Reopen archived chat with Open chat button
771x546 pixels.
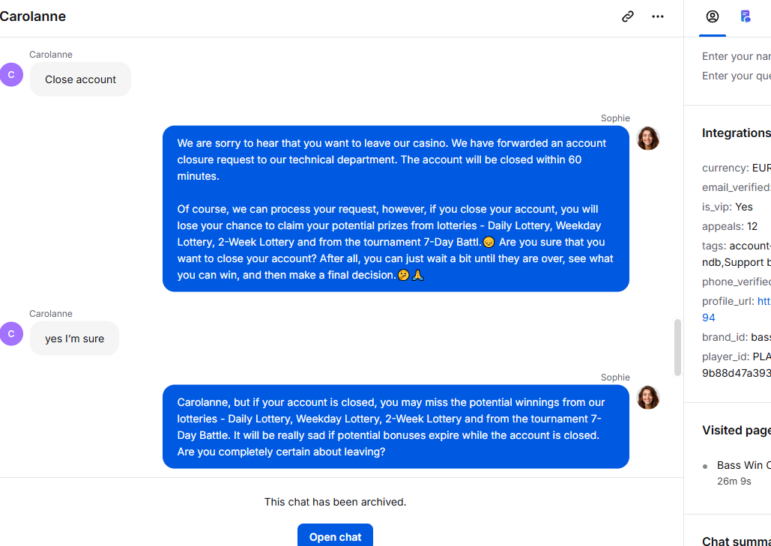336,537
